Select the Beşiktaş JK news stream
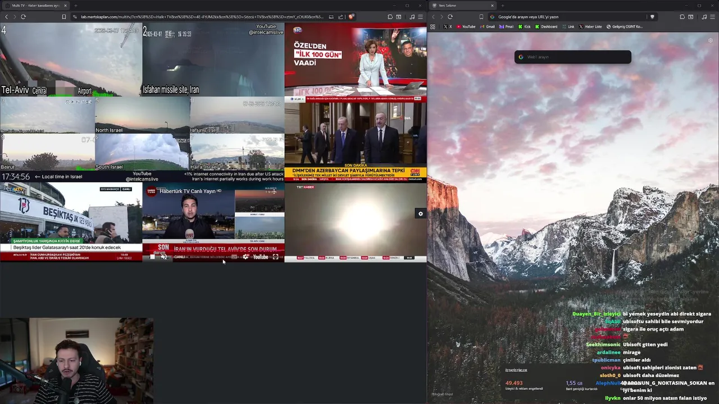 click(71, 222)
